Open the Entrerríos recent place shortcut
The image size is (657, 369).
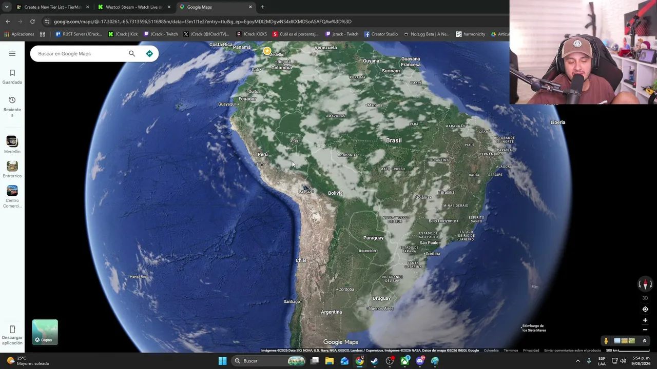[12, 170]
